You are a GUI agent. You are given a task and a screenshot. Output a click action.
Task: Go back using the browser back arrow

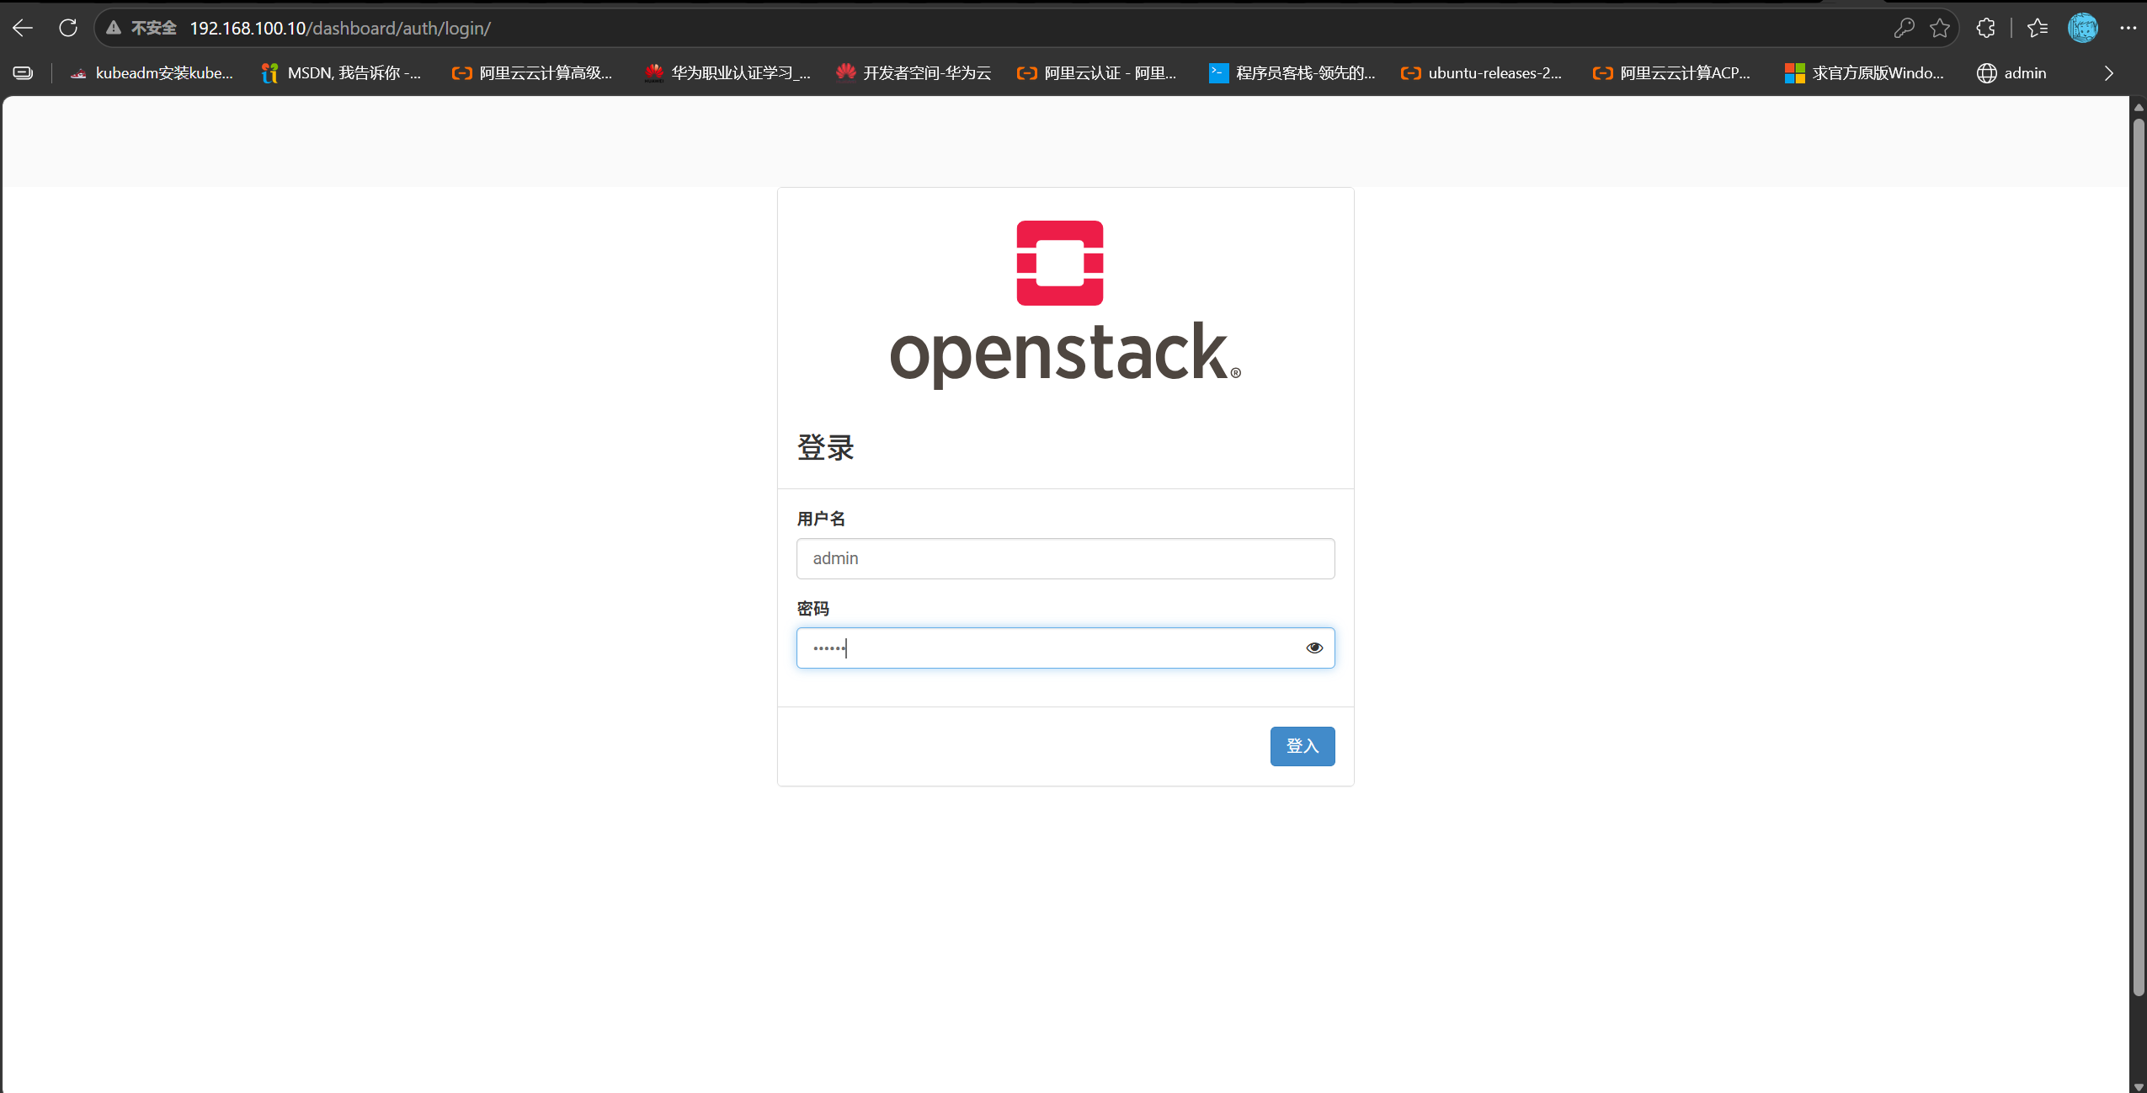point(23,28)
